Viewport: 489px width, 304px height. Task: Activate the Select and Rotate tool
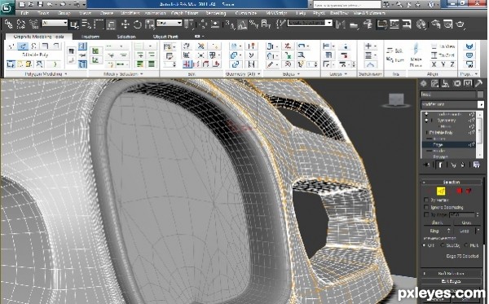click(x=137, y=24)
